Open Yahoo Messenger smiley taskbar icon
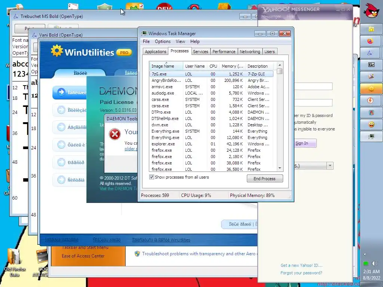 pos(371,124)
